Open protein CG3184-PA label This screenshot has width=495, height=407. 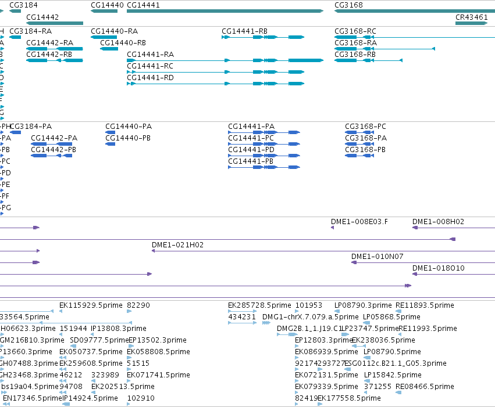31,127
